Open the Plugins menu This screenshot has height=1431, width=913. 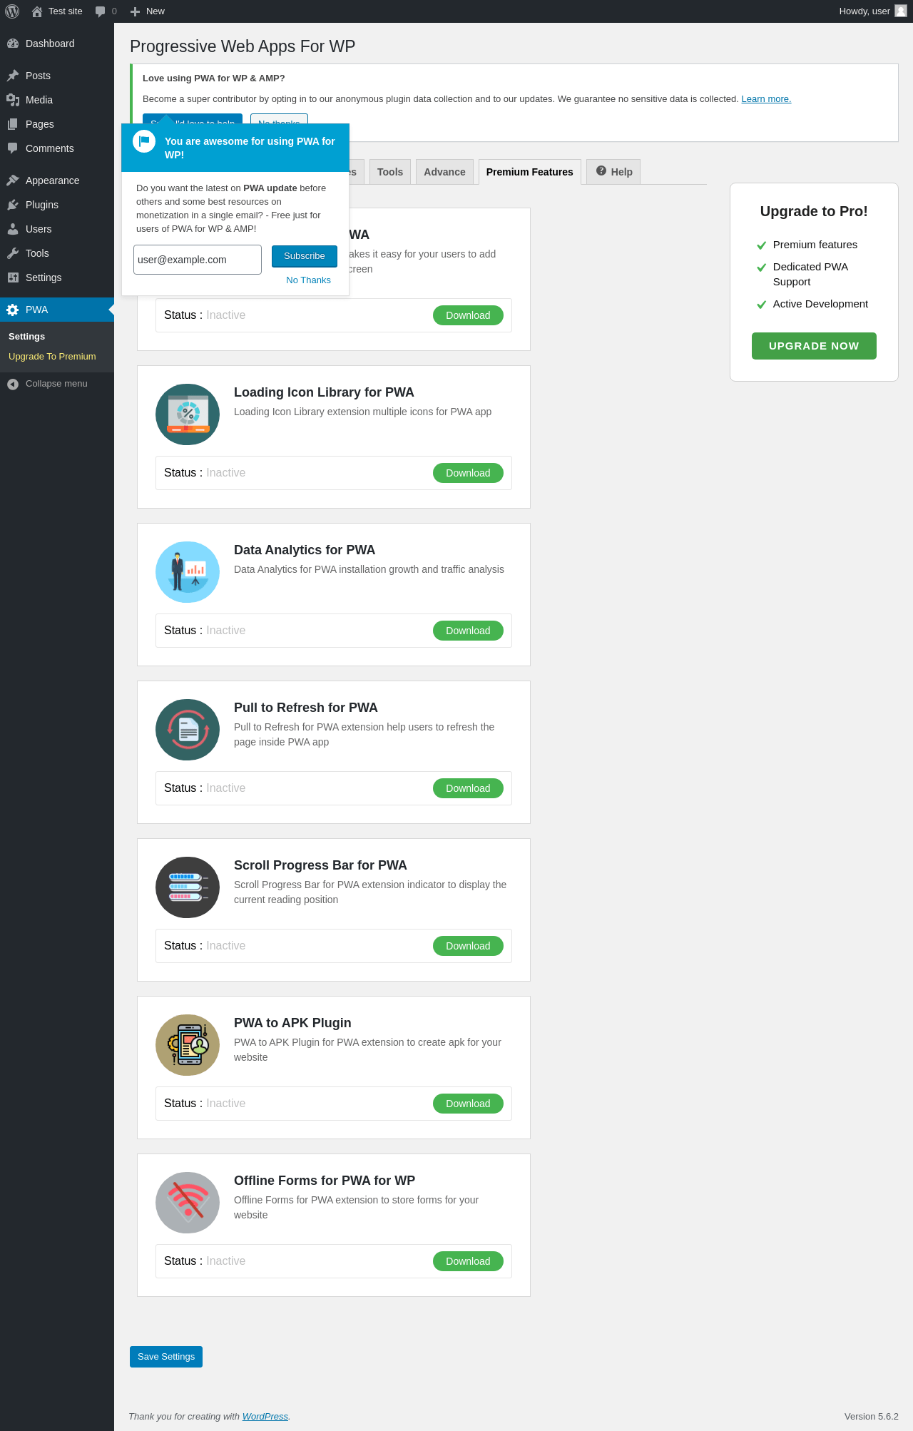pyautogui.click(x=57, y=205)
